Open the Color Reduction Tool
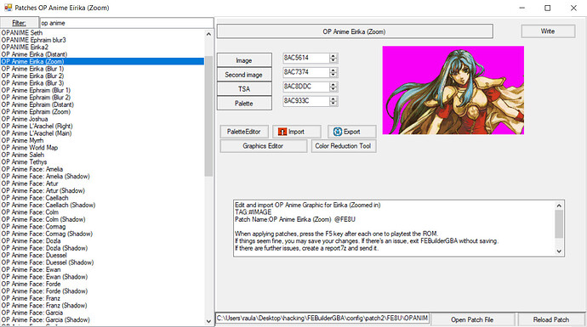The image size is (587, 327). click(344, 146)
